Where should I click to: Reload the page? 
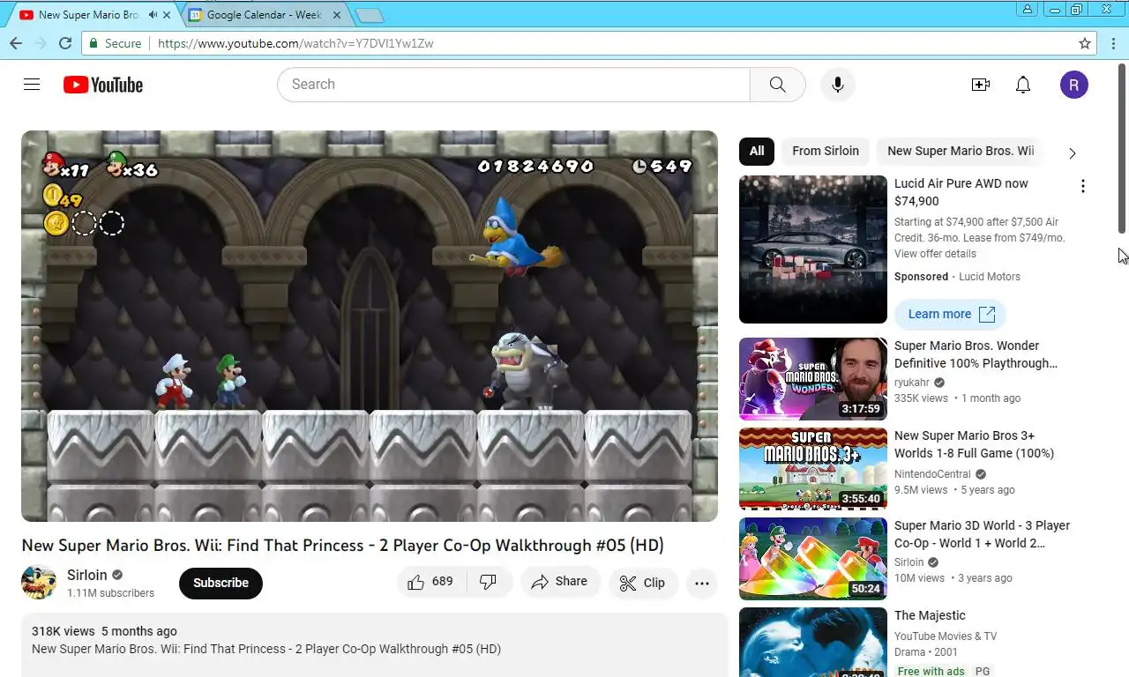pos(64,43)
